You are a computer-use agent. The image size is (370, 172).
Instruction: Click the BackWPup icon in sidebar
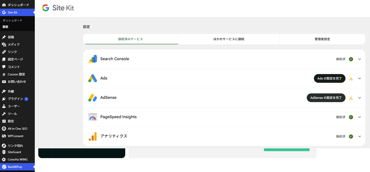click(4, 167)
